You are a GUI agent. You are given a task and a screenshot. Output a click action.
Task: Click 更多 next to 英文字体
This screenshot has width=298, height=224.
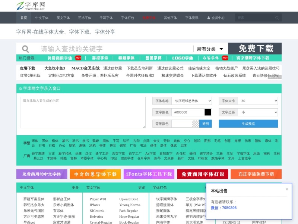point(142,188)
